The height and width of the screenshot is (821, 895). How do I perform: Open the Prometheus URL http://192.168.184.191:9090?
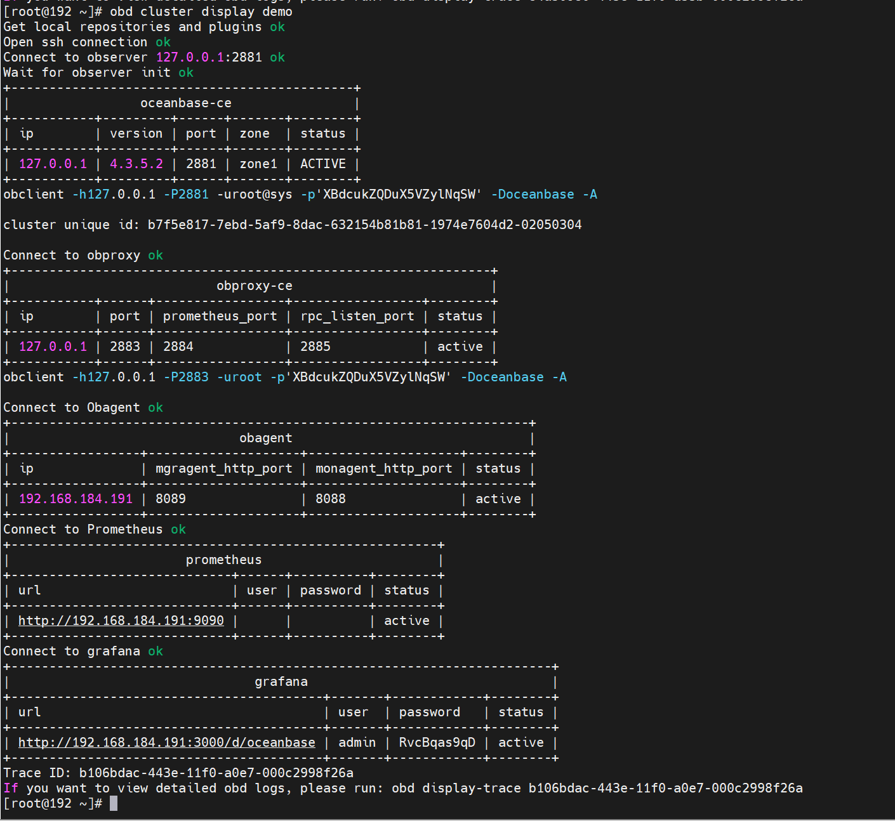[x=121, y=621]
